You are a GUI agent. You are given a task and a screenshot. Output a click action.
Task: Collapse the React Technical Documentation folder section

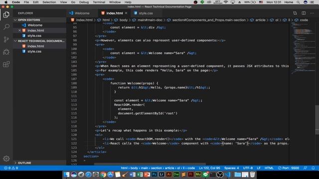pyautogui.click(x=40, y=41)
